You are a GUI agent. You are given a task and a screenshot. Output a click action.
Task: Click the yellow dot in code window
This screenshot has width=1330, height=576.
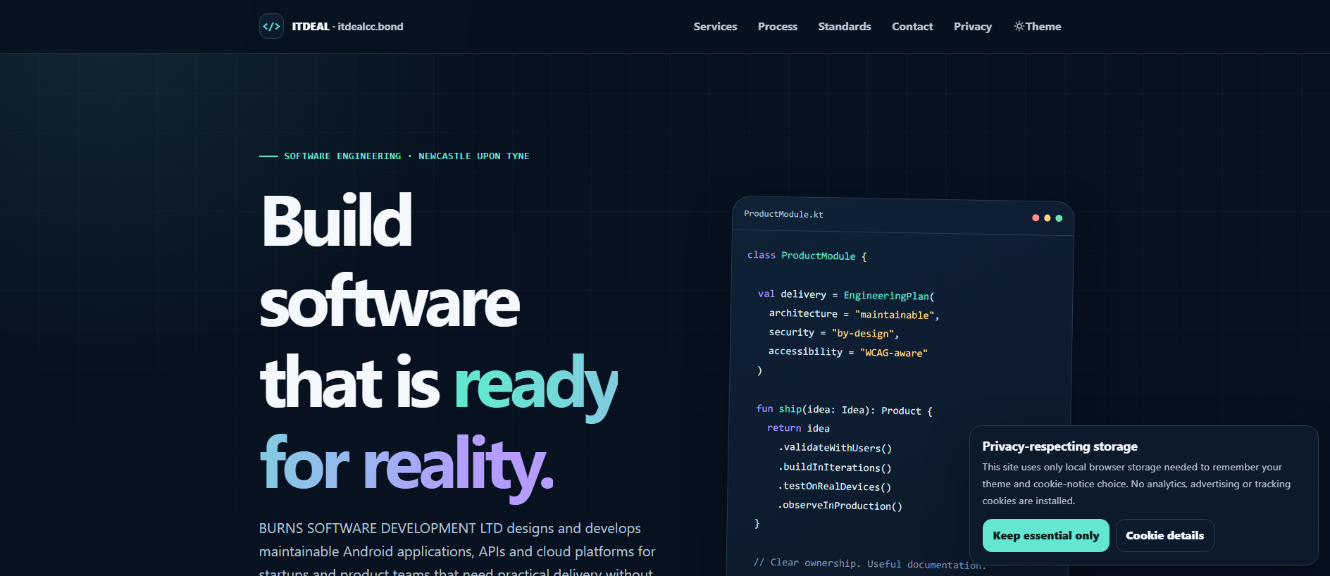pyautogui.click(x=1048, y=218)
